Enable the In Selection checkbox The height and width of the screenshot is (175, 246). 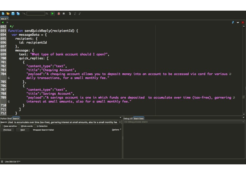(35, 126)
